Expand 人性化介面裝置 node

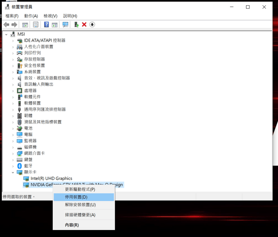click(13, 47)
